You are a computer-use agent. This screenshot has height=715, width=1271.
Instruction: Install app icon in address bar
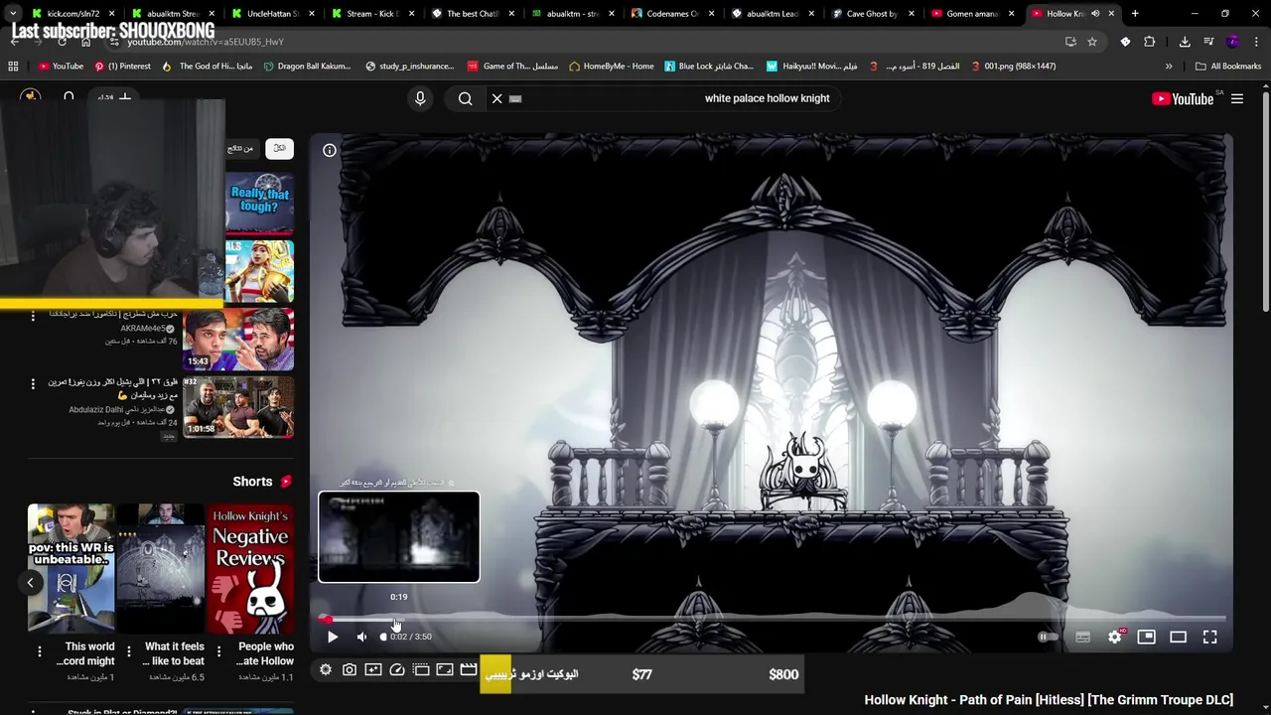coord(1070,42)
